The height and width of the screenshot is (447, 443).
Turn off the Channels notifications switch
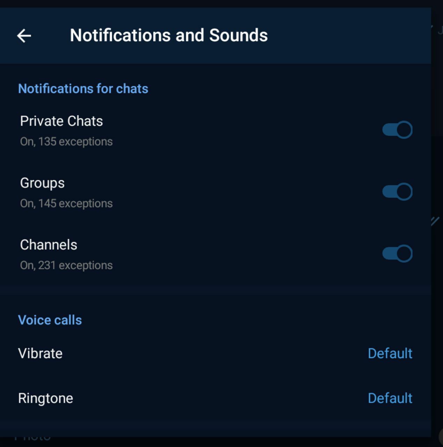(397, 254)
